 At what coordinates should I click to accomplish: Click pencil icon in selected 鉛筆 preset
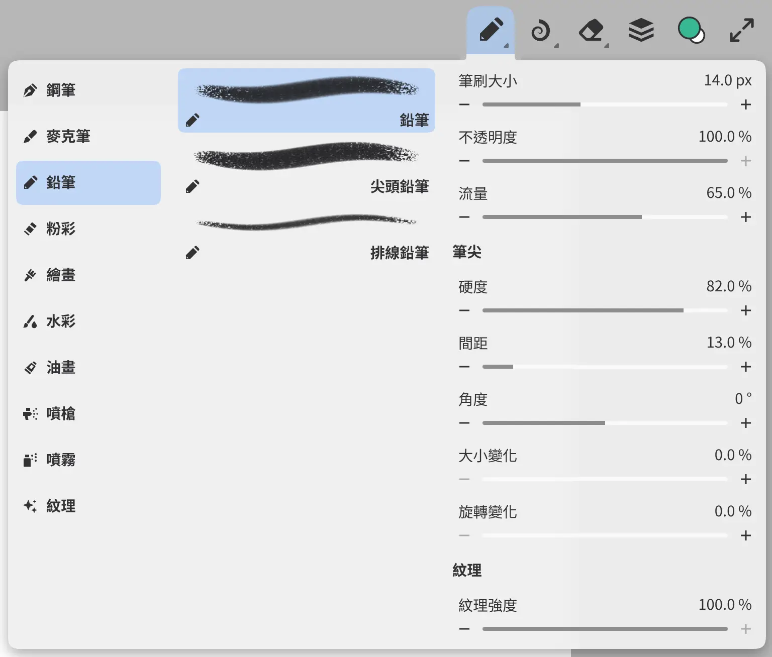pyautogui.click(x=192, y=120)
